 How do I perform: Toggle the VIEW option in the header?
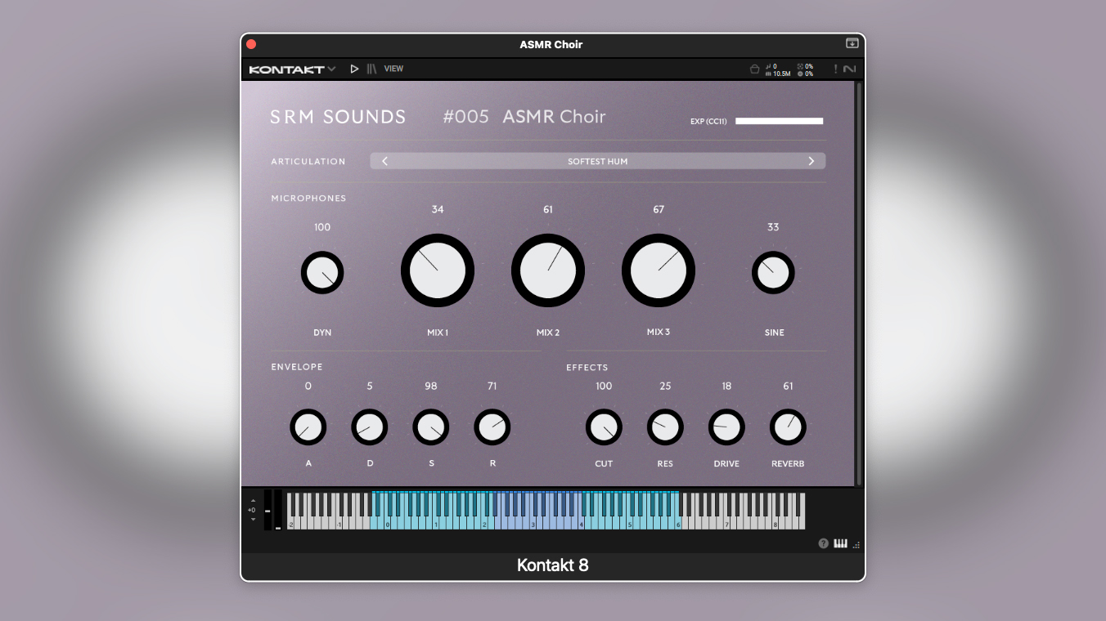[x=393, y=69]
